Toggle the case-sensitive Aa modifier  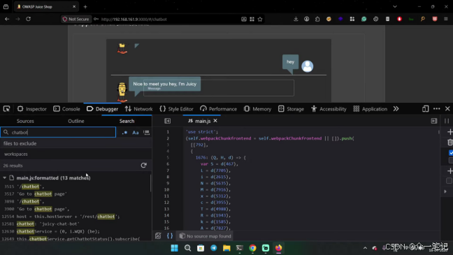click(136, 132)
